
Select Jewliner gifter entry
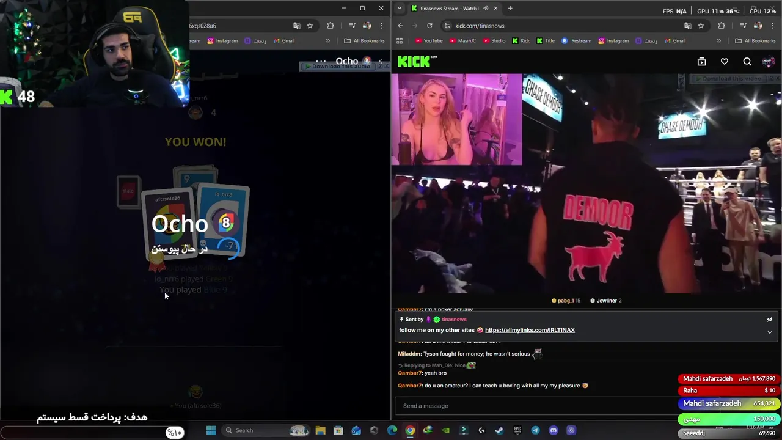(605, 301)
